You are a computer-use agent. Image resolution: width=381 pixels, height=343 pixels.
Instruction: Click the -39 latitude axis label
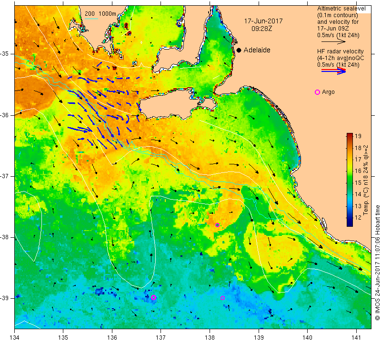click(x=5, y=298)
